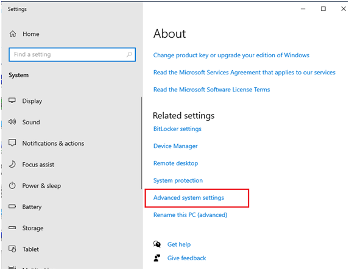The image size is (349, 270).
Task: Click the Related settings heading
Action: [183, 116]
